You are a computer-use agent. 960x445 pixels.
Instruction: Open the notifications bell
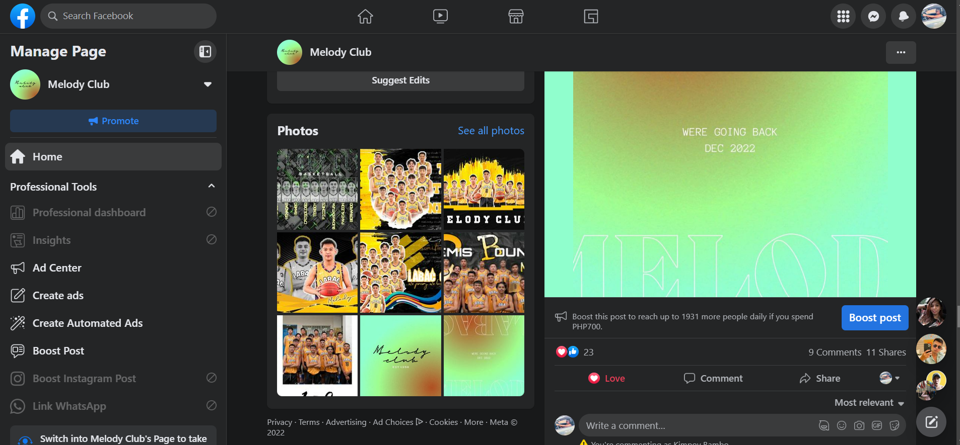pos(904,17)
